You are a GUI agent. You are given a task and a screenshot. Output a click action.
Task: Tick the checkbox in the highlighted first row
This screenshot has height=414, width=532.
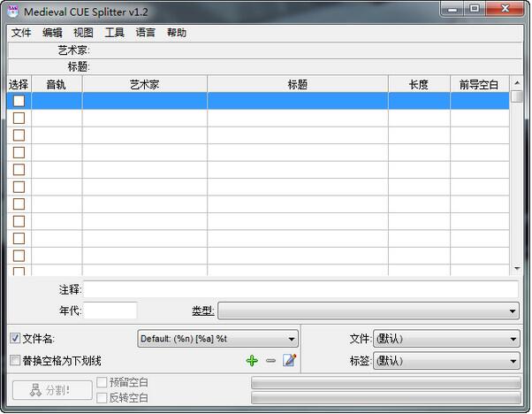point(19,101)
